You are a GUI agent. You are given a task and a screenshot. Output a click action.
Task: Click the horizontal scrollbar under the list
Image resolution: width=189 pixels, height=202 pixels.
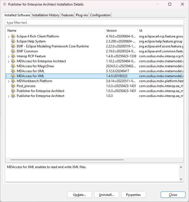click(67, 160)
